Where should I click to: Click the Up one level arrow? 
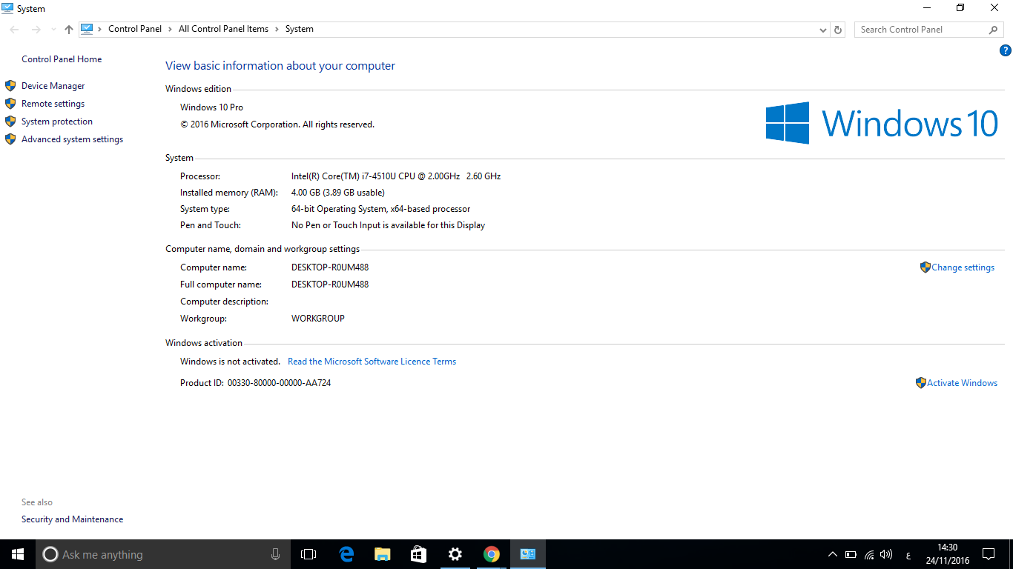[69, 30]
